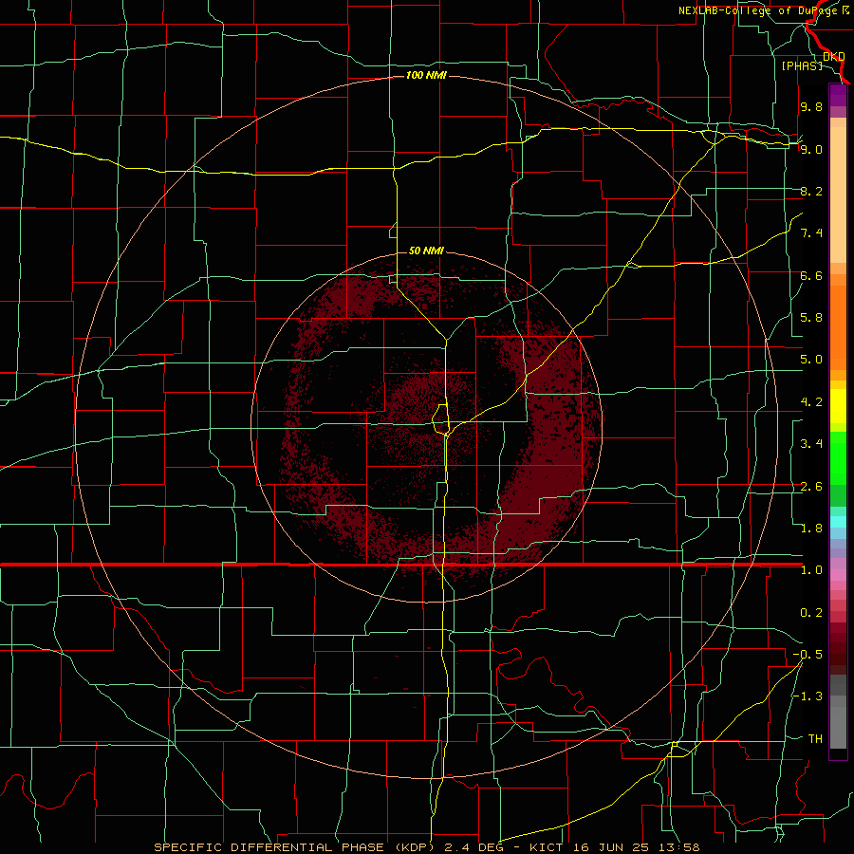Click the 0.2 value on the color scale

[x=811, y=613]
